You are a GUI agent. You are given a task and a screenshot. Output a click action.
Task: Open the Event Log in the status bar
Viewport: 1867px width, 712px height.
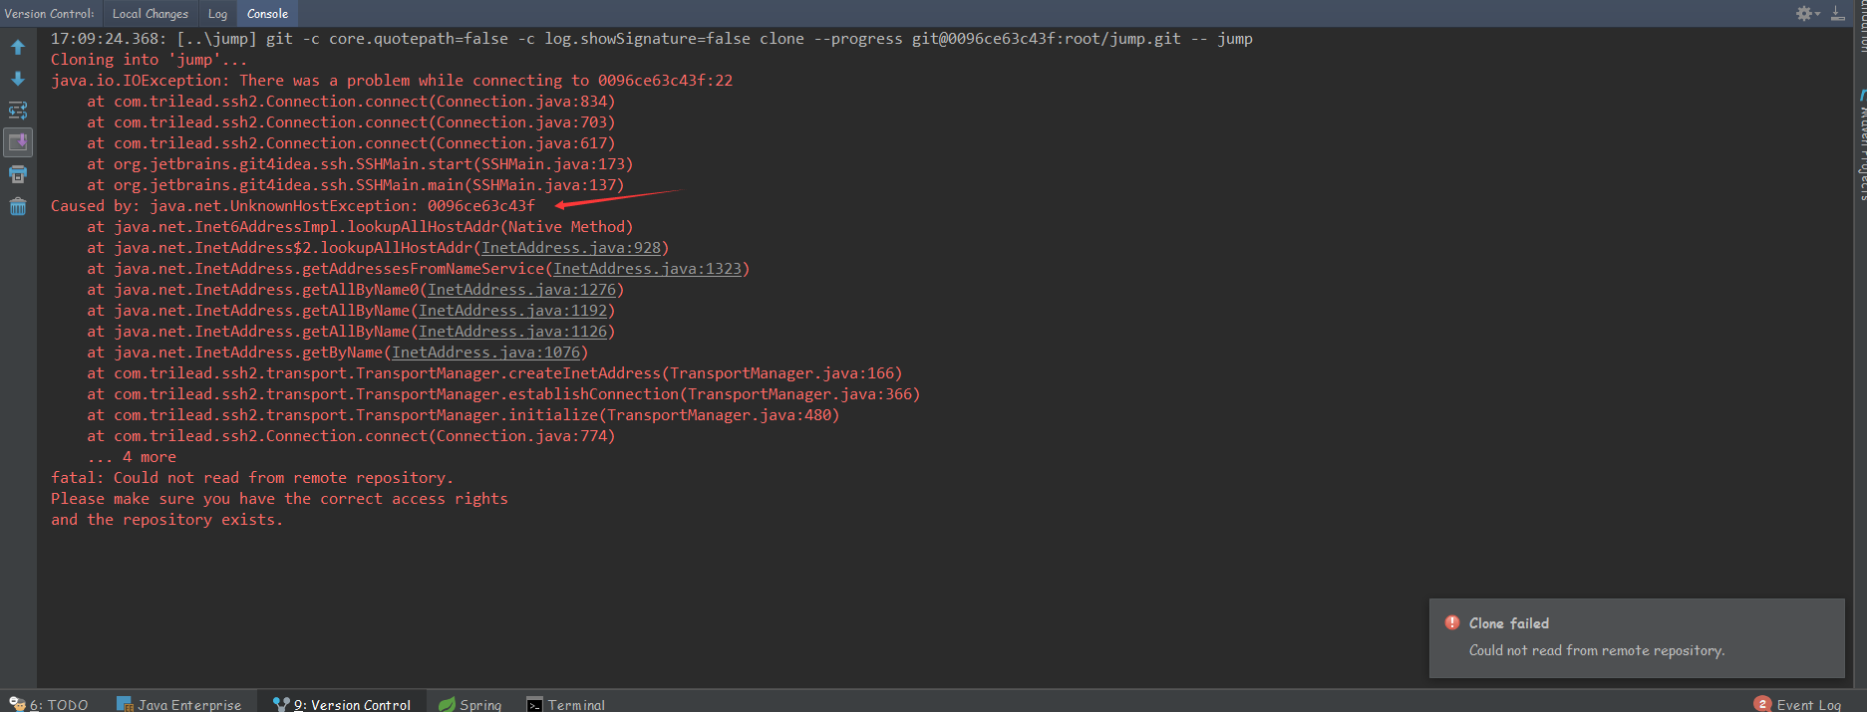pyautogui.click(x=1797, y=704)
